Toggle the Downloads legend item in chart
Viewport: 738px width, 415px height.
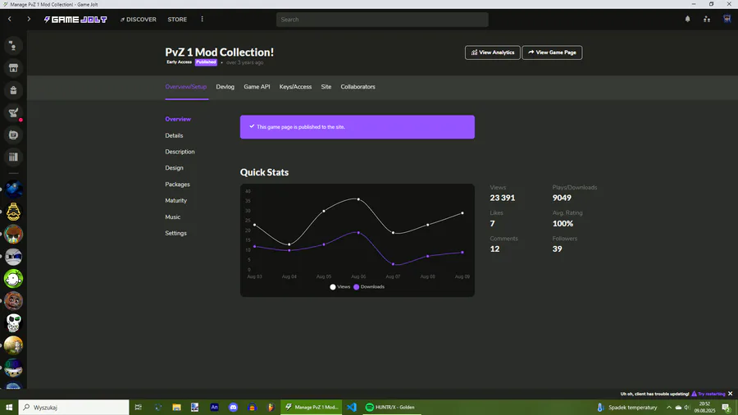point(369,287)
